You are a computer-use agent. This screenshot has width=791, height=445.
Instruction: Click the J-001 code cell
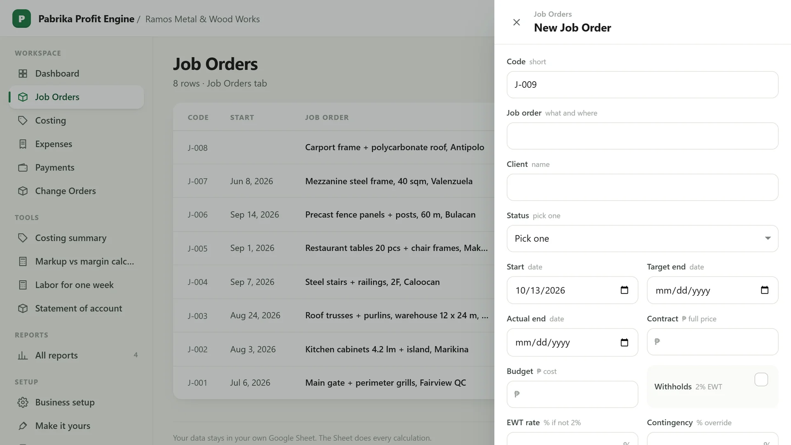(x=197, y=383)
